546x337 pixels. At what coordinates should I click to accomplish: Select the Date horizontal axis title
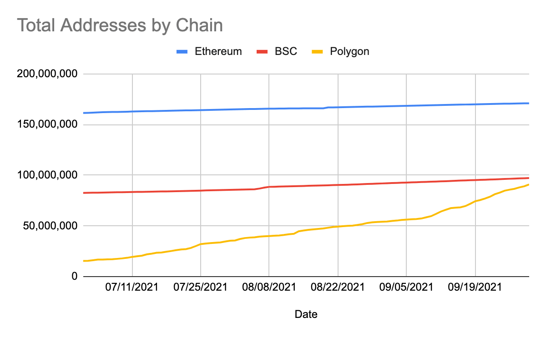click(x=306, y=314)
